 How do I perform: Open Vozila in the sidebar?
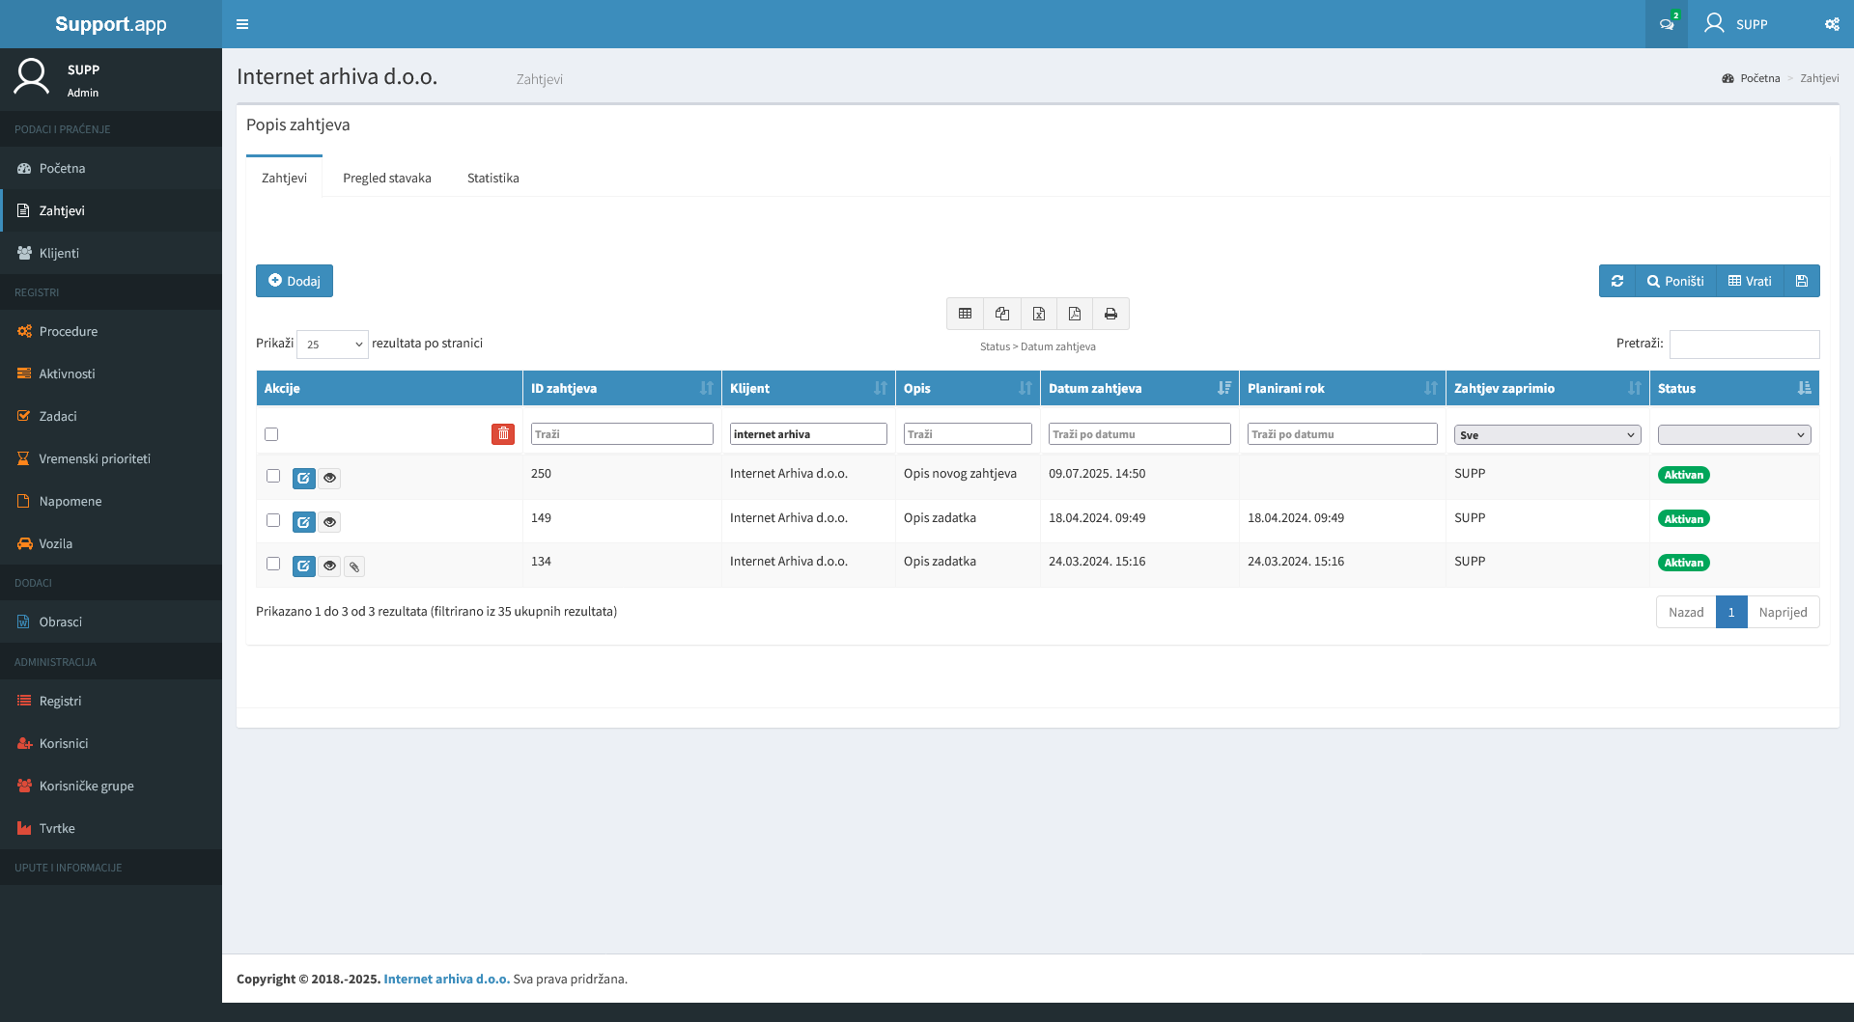[x=111, y=543]
